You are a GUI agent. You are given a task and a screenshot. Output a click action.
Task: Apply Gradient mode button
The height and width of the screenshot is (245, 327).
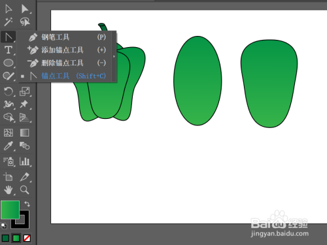tap(16, 238)
